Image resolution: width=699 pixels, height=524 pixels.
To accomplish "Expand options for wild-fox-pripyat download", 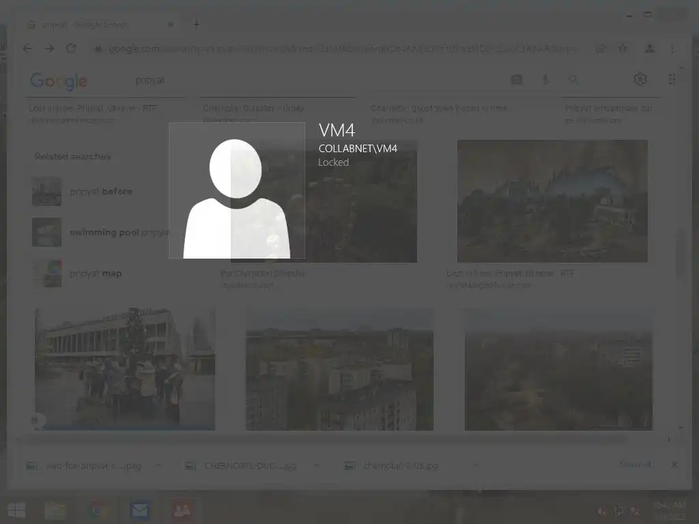I will (158, 465).
